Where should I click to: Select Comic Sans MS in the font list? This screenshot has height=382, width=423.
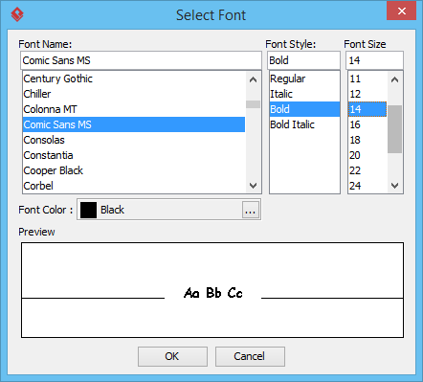pyautogui.click(x=134, y=124)
